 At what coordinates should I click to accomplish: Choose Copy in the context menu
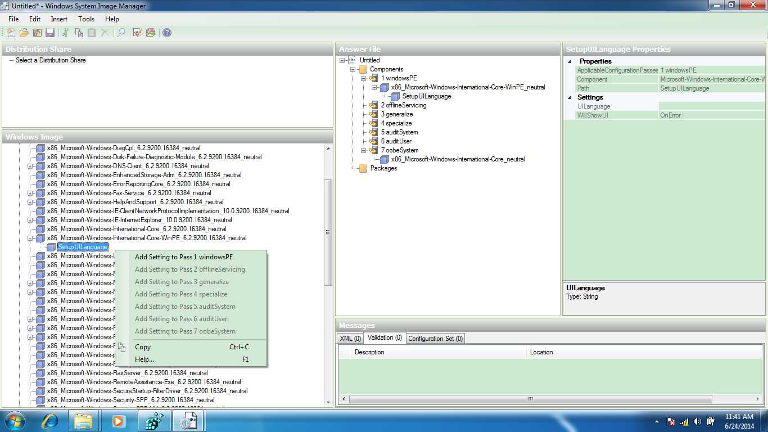click(x=191, y=347)
